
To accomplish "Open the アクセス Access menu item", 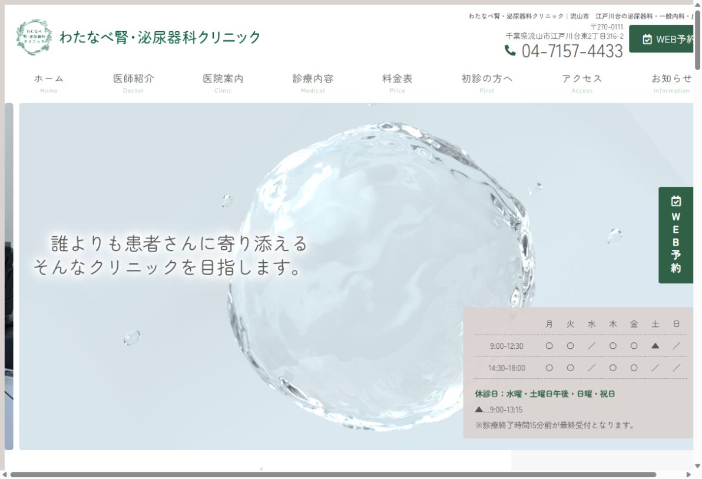I will (582, 83).
